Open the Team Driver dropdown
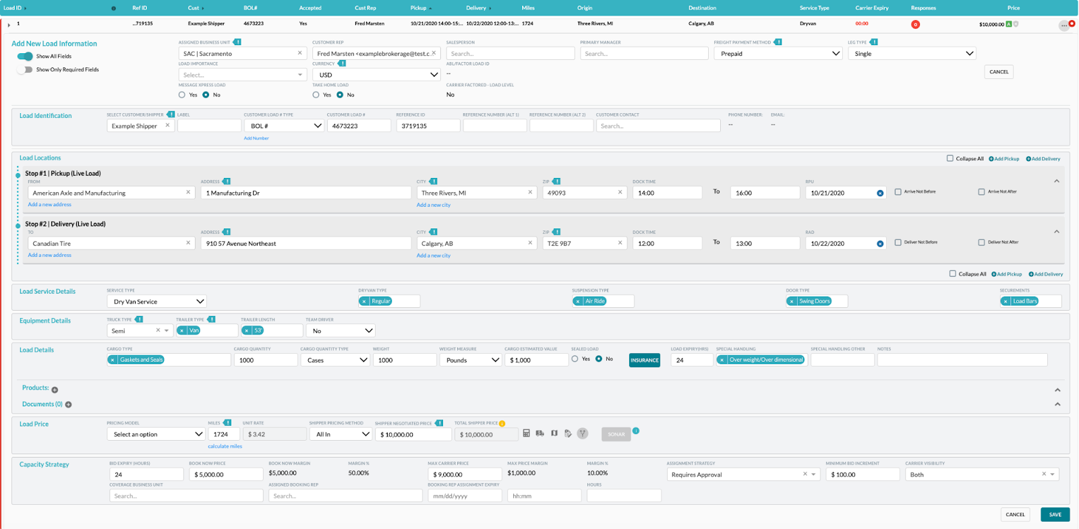Screen dimensions: 1079x529 [x=341, y=331]
